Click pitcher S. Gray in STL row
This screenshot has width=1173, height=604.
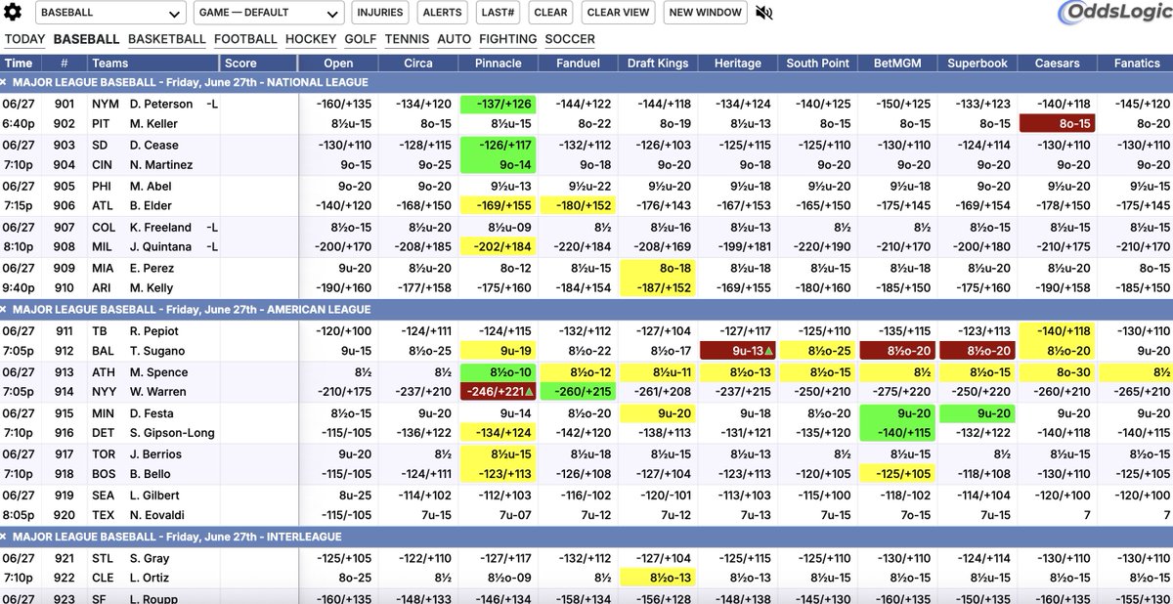coord(150,559)
